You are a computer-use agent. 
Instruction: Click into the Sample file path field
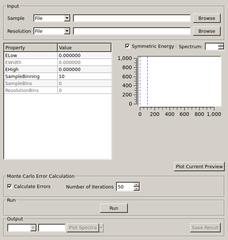pyautogui.click(x=132, y=18)
